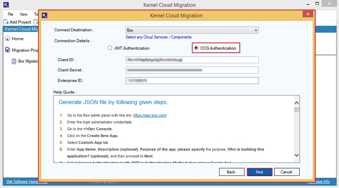Open the app.box.com link in Help Guide
Screen dimensions: 339x188
coord(150,115)
